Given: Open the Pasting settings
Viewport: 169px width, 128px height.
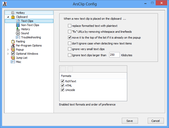Looking at the screenshot, I should tap(20, 41).
